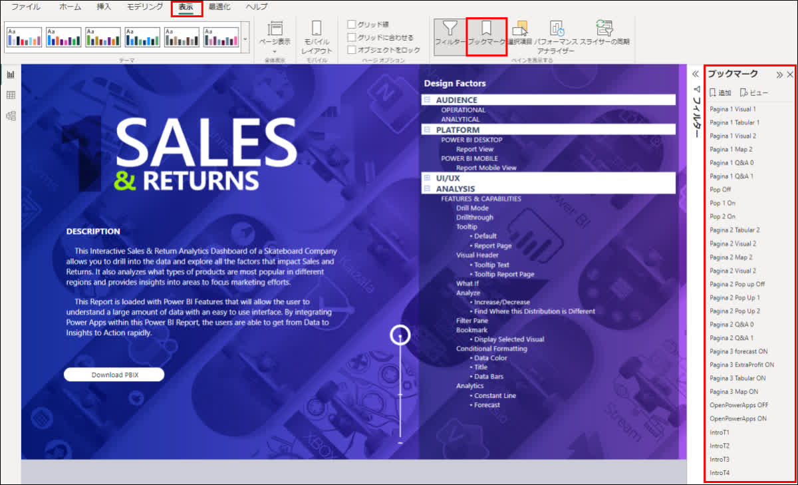Open the ページ表示 dropdown

tap(275, 36)
